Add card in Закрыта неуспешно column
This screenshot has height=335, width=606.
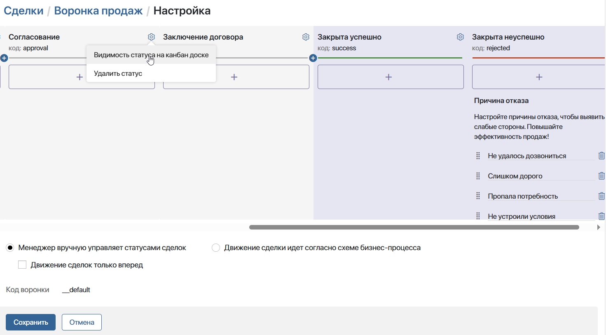tap(539, 77)
